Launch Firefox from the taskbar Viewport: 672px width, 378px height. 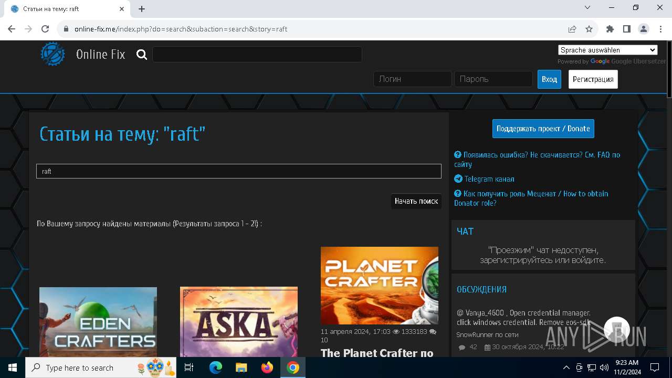coord(267,367)
